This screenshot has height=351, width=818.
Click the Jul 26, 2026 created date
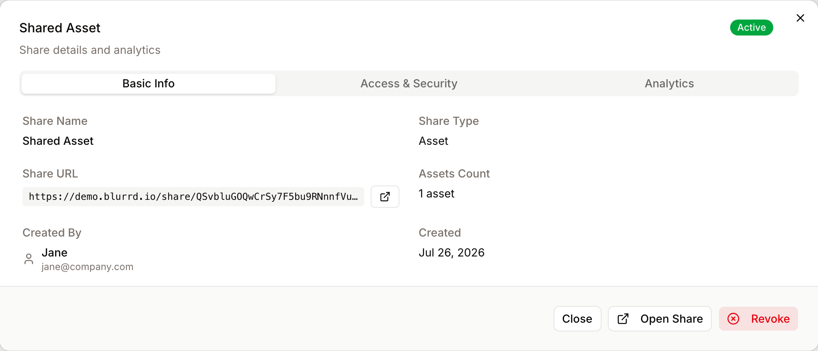pos(451,252)
